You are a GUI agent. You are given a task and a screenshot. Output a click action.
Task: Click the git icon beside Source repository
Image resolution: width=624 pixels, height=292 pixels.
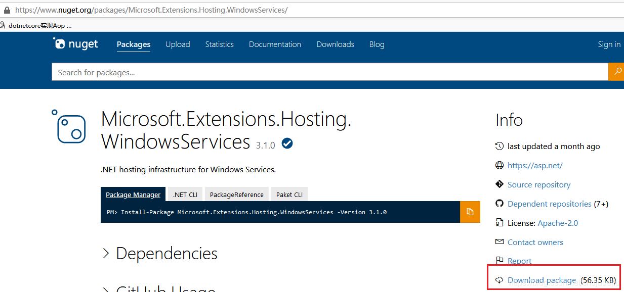coord(500,184)
